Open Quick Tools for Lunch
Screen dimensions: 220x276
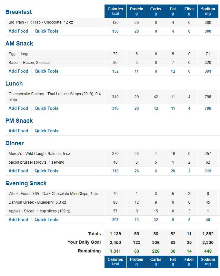46,108
